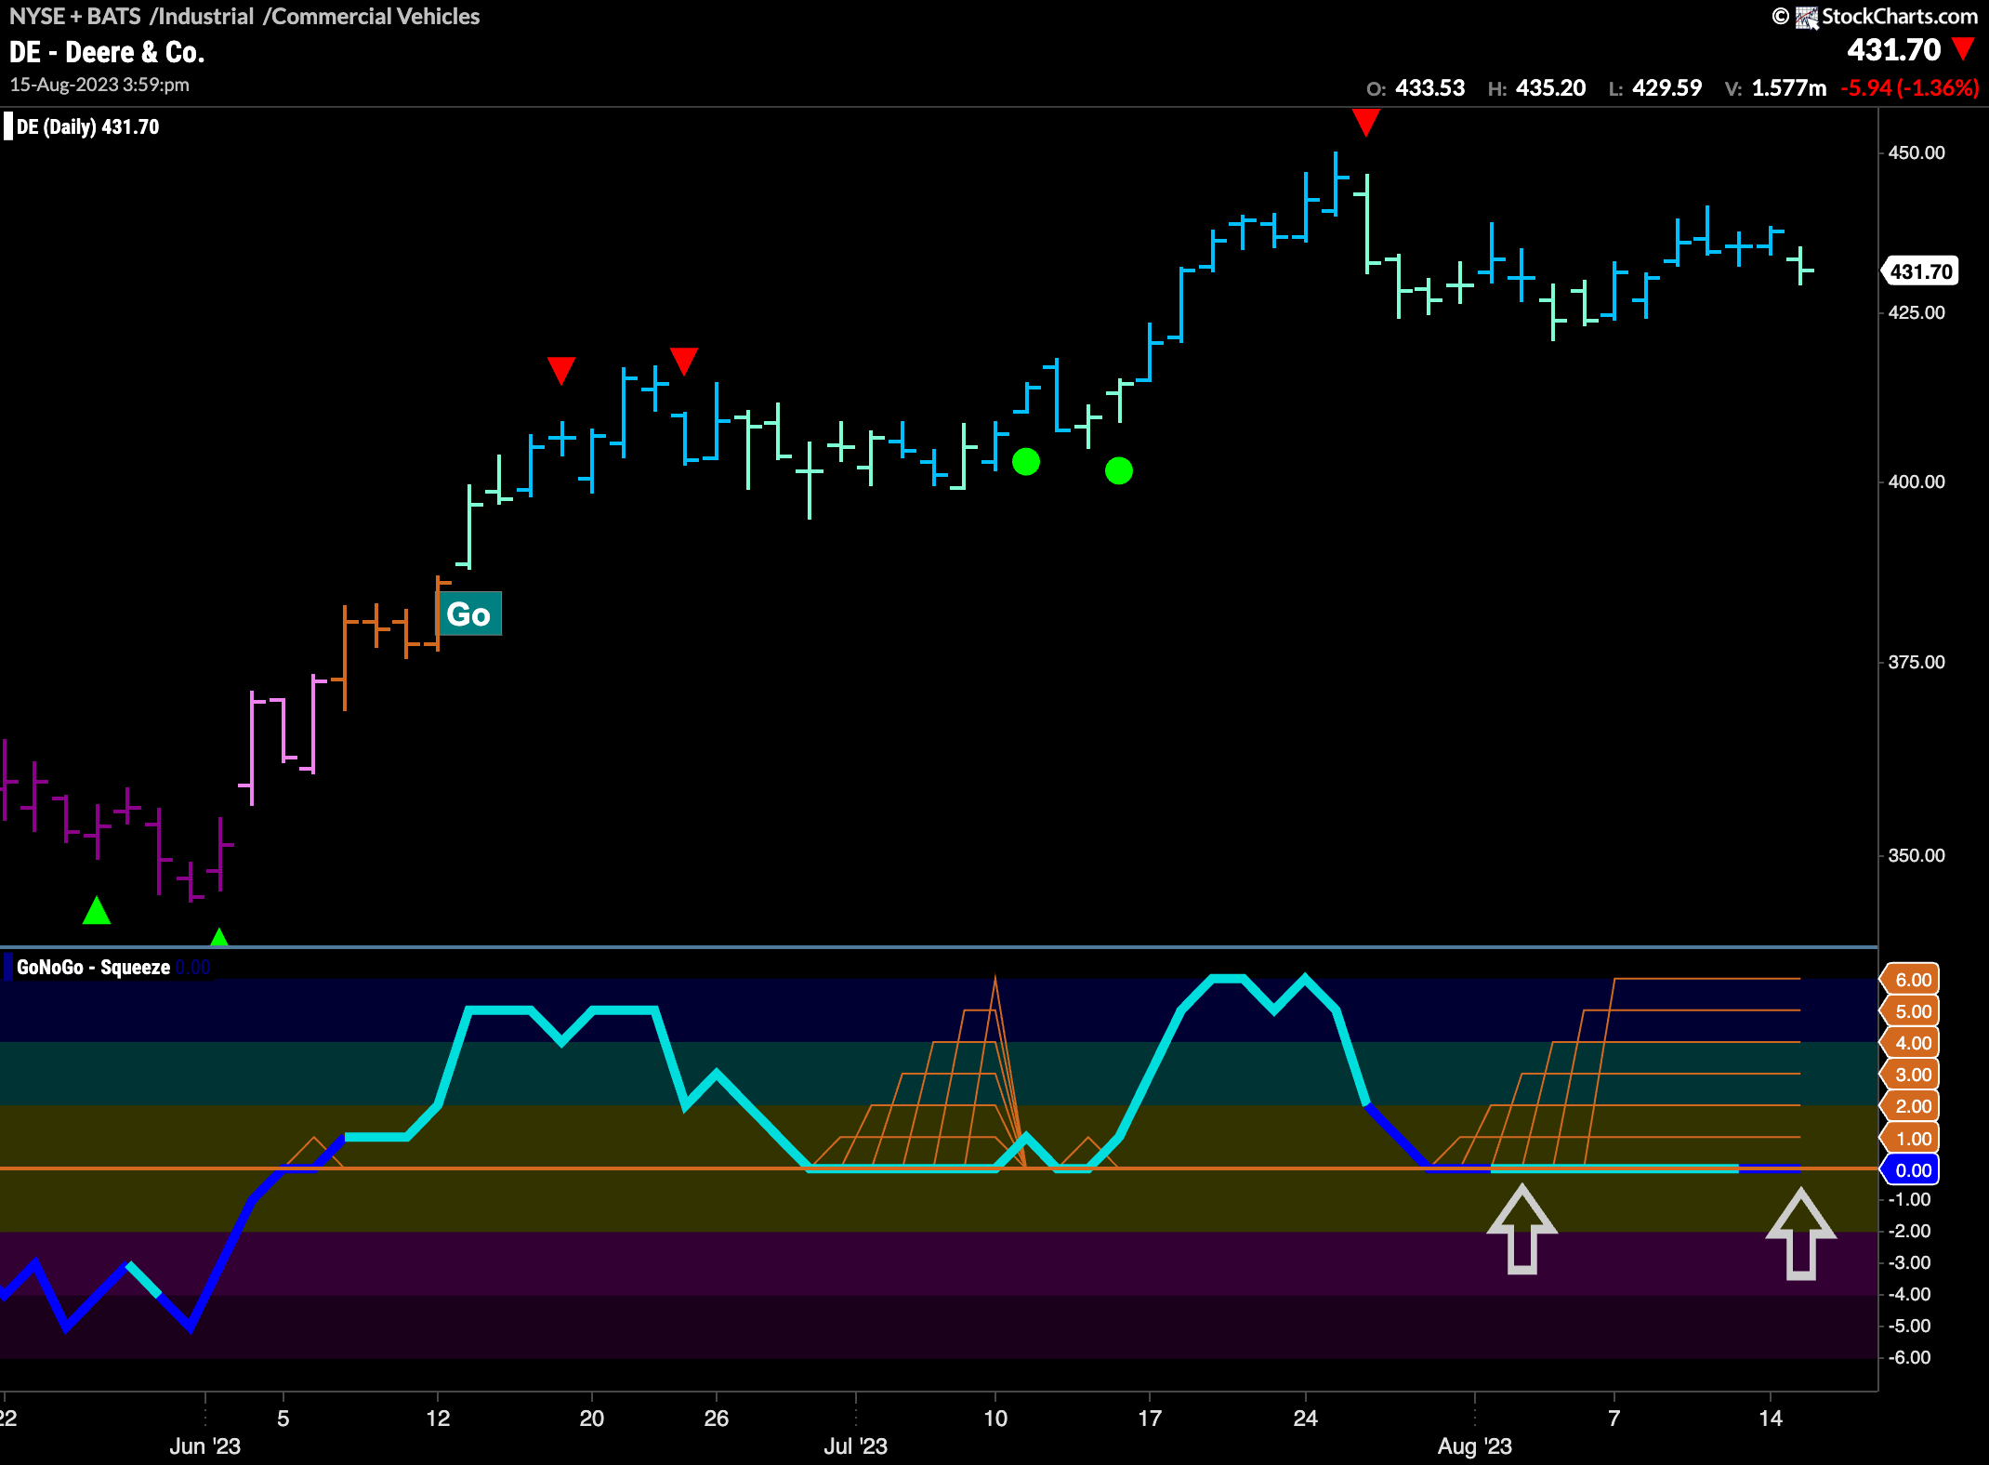Image resolution: width=1989 pixels, height=1465 pixels.
Task: Click the Jul '23 month label
Action: [856, 1446]
